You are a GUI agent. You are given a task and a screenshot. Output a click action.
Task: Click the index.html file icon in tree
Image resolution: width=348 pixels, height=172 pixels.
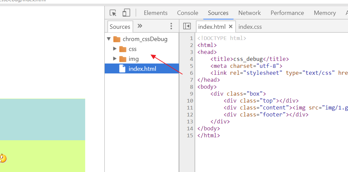click(122, 68)
